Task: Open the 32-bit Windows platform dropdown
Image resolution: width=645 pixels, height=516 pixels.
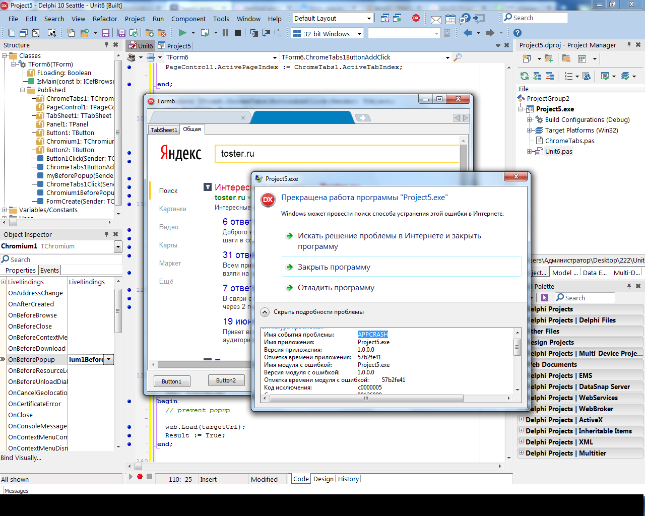Action: 359,34
